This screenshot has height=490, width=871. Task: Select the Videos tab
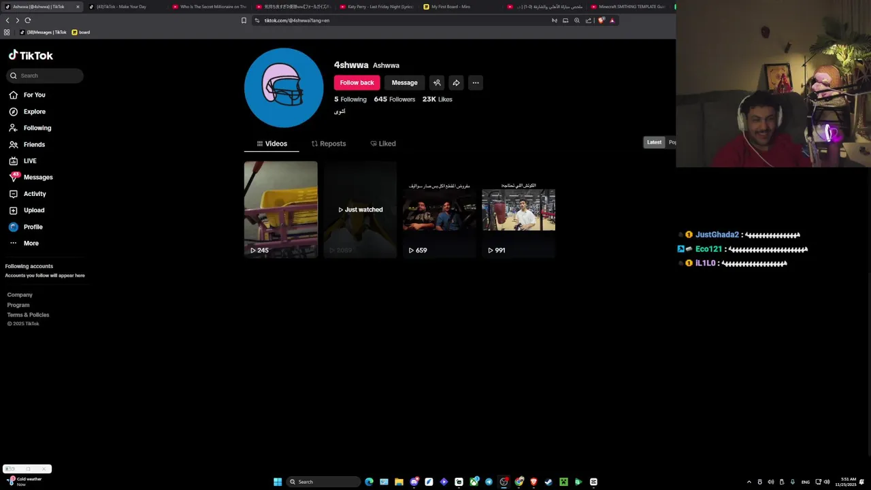272,144
